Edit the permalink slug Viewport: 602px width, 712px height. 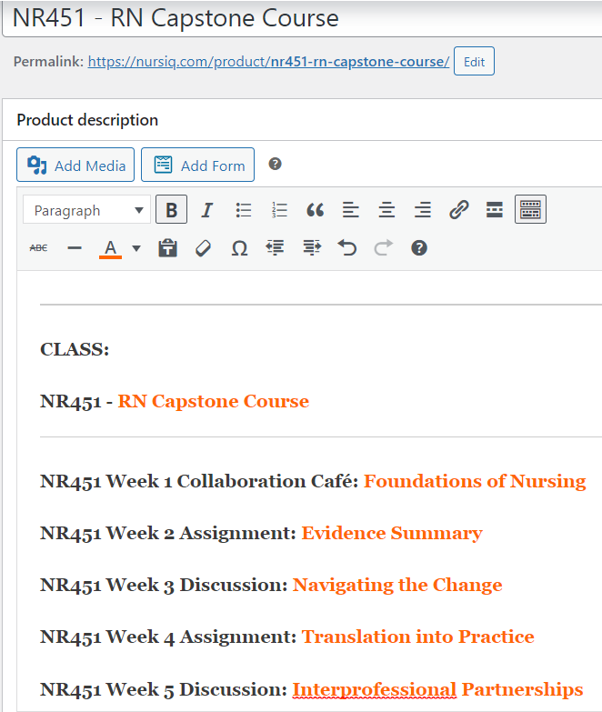(474, 62)
